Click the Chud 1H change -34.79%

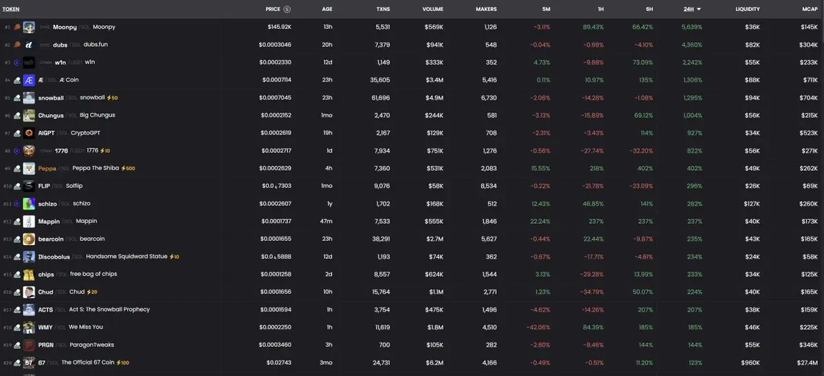coord(593,292)
